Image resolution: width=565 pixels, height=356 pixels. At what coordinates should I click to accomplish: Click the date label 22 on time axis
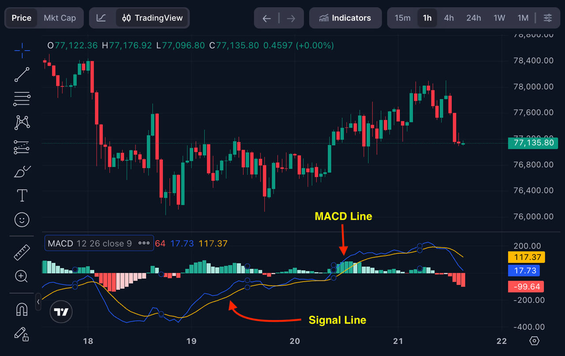[x=502, y=341]
